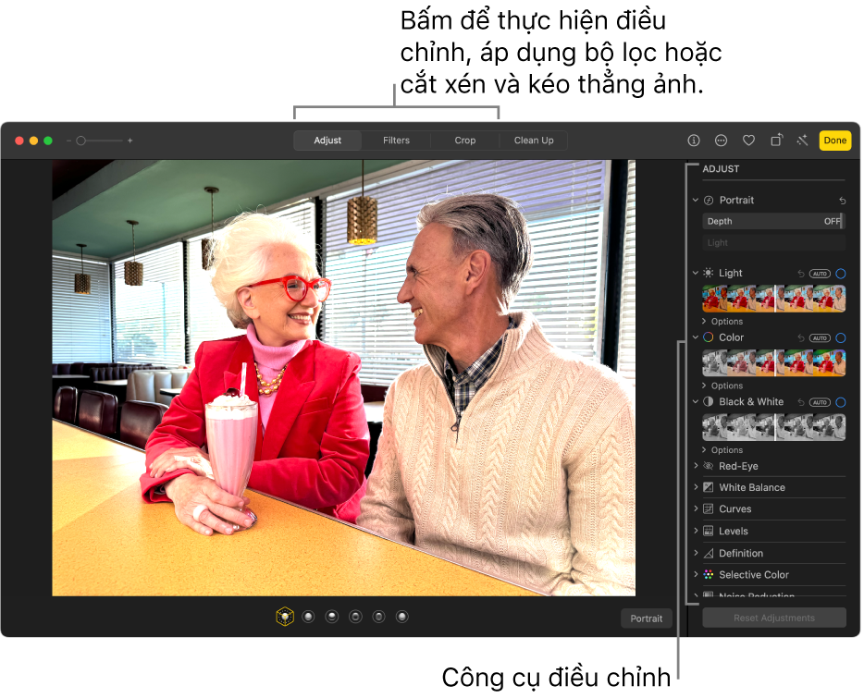Image resolution: width=864 pixels, height=698 pixels.
Task: Revert the Black & White adjustment
Action: pos(800,402)
